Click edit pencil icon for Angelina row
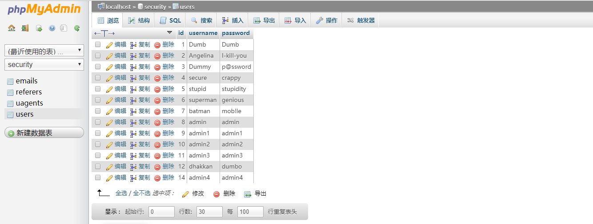This screenshot has width=593, height=224. 109,56
